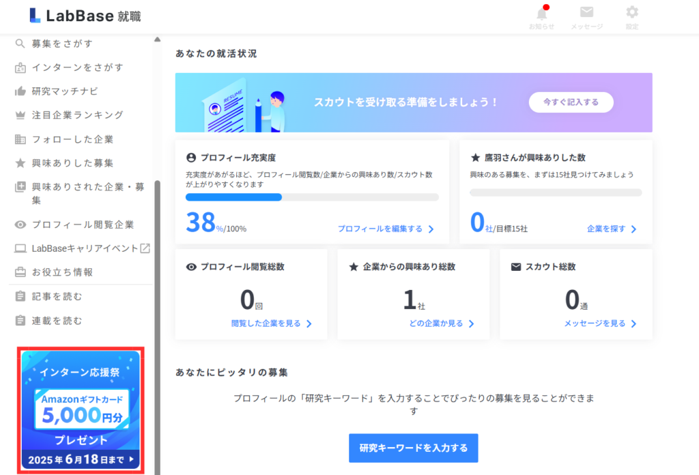Click the laptop icon beside LabBaseキャリアイベント
This screenshot has width=699, height=475.
click(x=20, y=248)
